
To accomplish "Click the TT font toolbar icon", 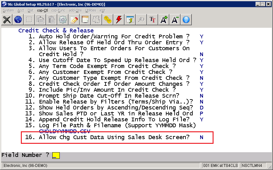I will click(x=152, y=20).
